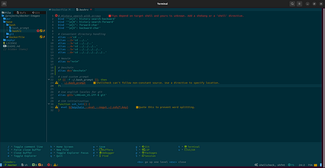Click the warning triangle icon on line 23
The height and width of the screenshot is (168, 325).
[x=56, y=83]
